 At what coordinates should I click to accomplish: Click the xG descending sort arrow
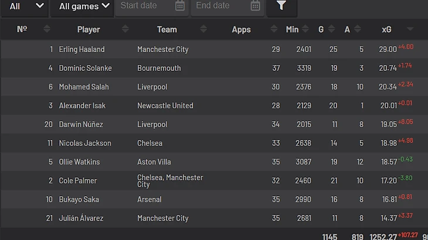(x=410, y=29)
